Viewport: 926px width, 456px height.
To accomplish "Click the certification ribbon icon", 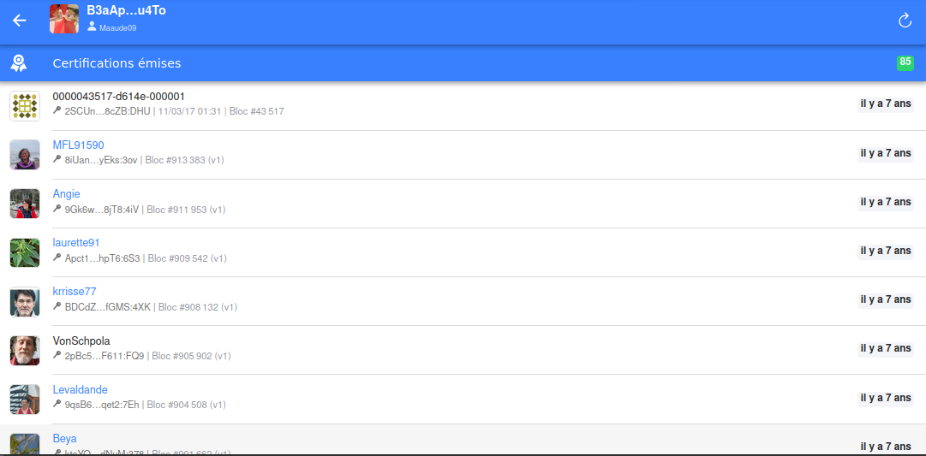I will click(x=20, y=63).
